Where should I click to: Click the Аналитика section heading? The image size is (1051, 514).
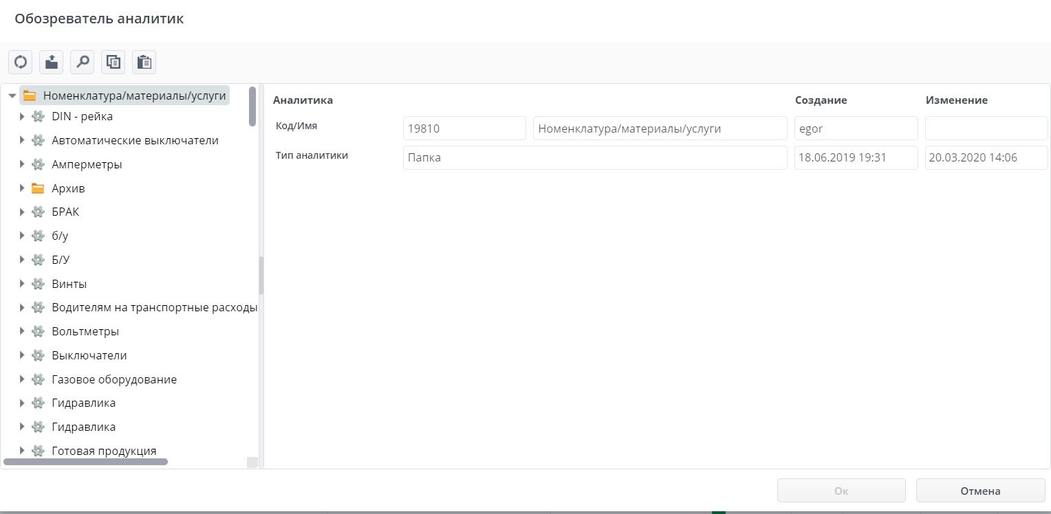click(303, 100)
